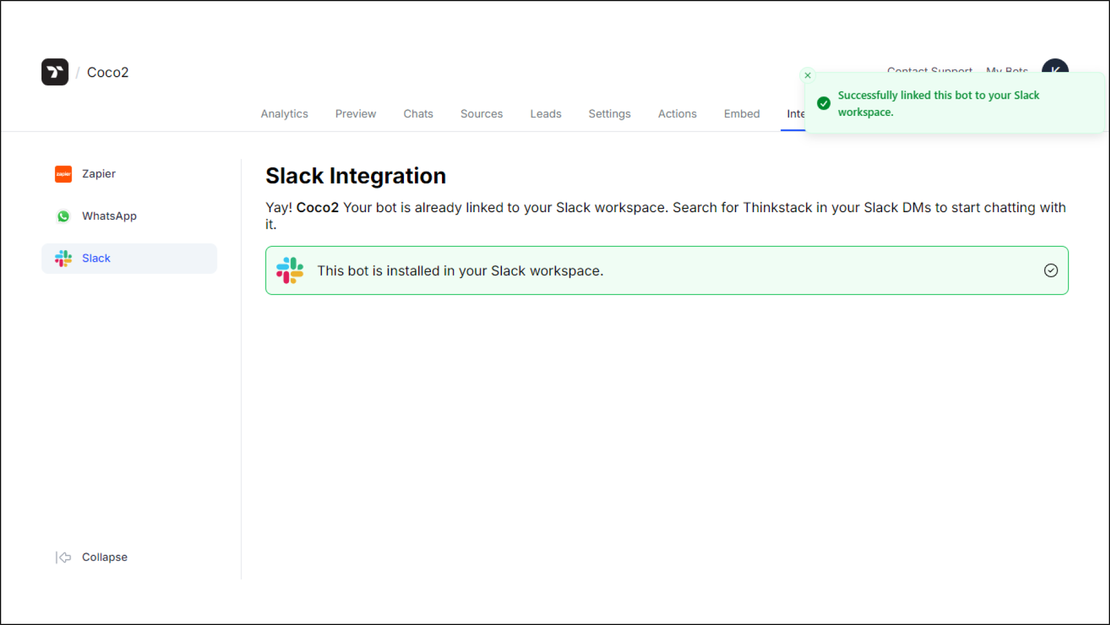The height and width of the screenshot is (625, 1110).
Task: Switch to the Preview tab
Action: [355, 114]
